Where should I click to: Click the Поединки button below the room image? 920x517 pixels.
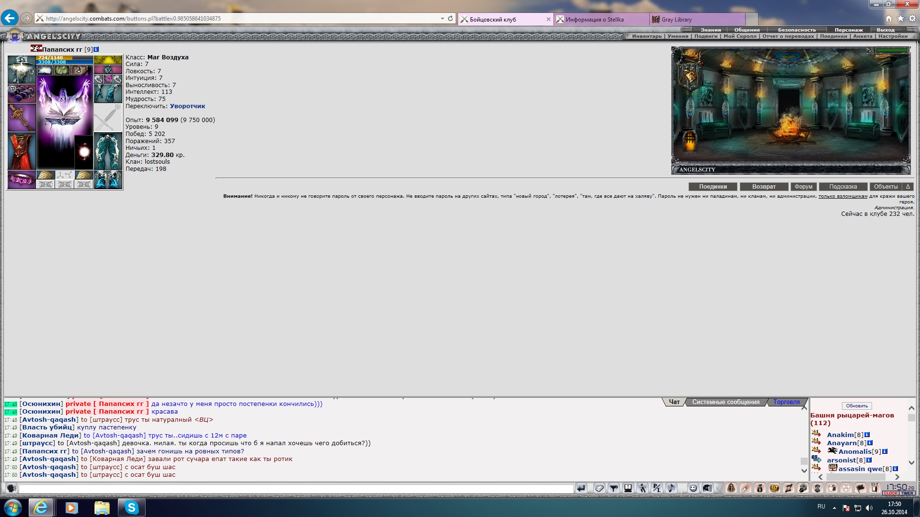713,187
